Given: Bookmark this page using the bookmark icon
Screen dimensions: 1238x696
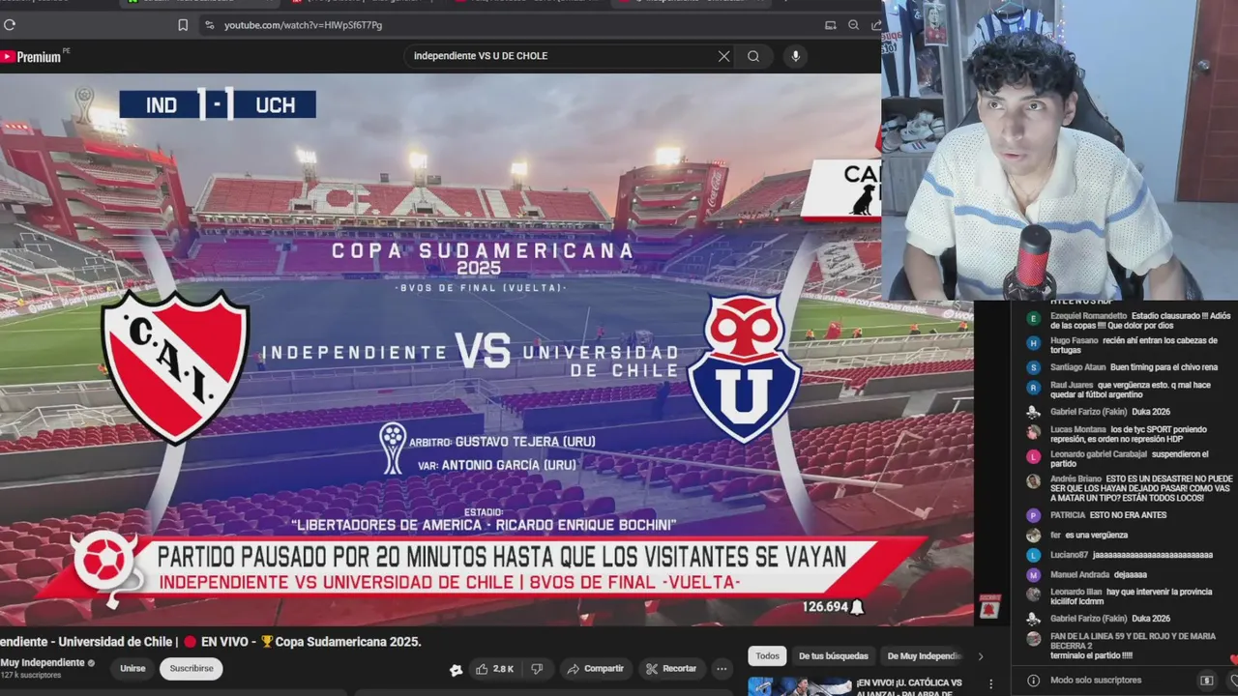Looking at the screenshot, I should click(x=183, y=25).
